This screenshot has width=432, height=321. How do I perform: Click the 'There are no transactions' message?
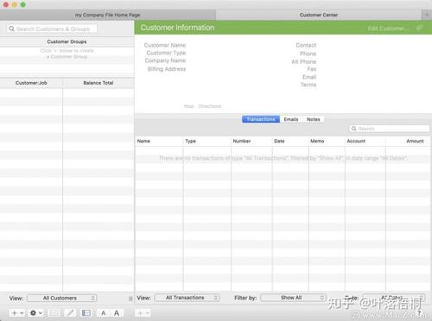click(x=283, y=158)
